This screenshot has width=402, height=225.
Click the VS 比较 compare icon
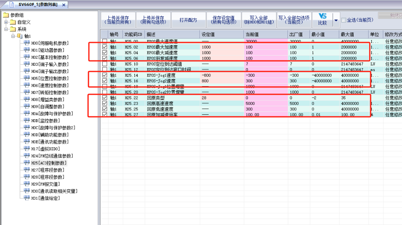point(322,16)
